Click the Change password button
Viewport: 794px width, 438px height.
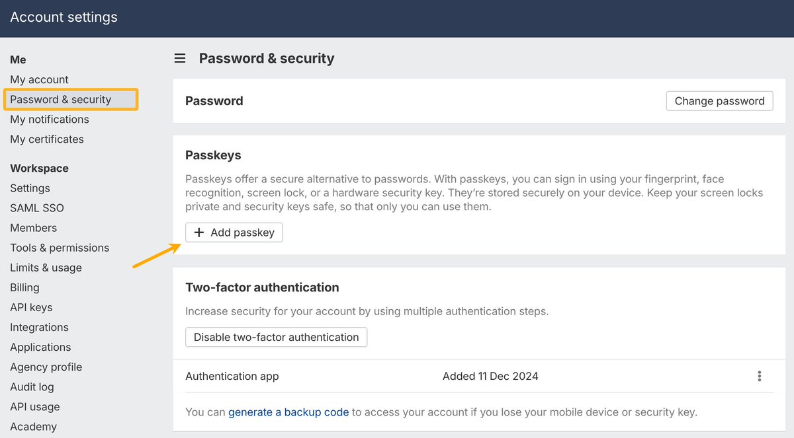pyautogui.click(x=719, y=101)
